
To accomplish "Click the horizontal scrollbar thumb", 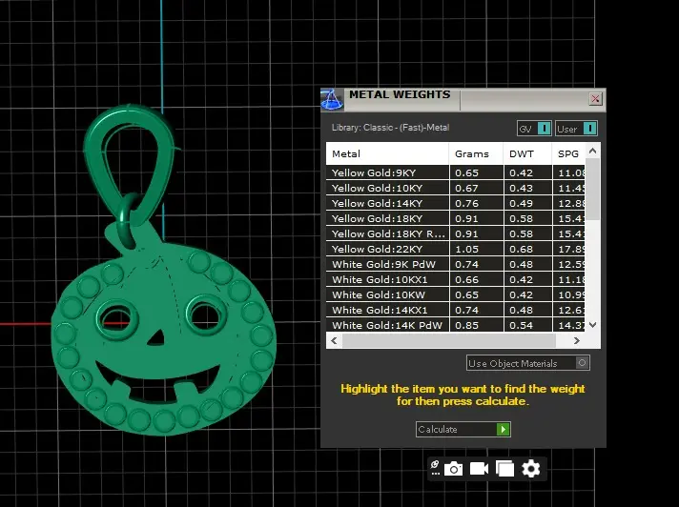I will pos(448,340).
